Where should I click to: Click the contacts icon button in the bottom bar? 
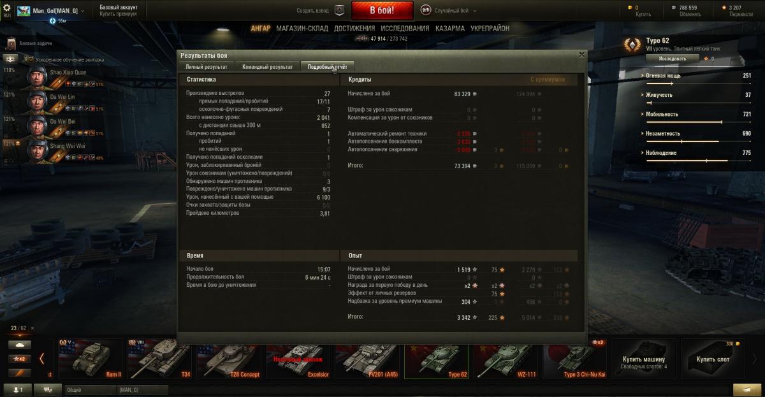(18, 389)
